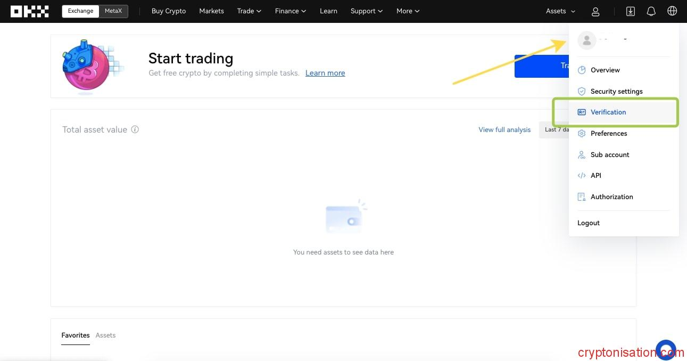
Task: Select the Exchange toggle option
Action: 80,11
